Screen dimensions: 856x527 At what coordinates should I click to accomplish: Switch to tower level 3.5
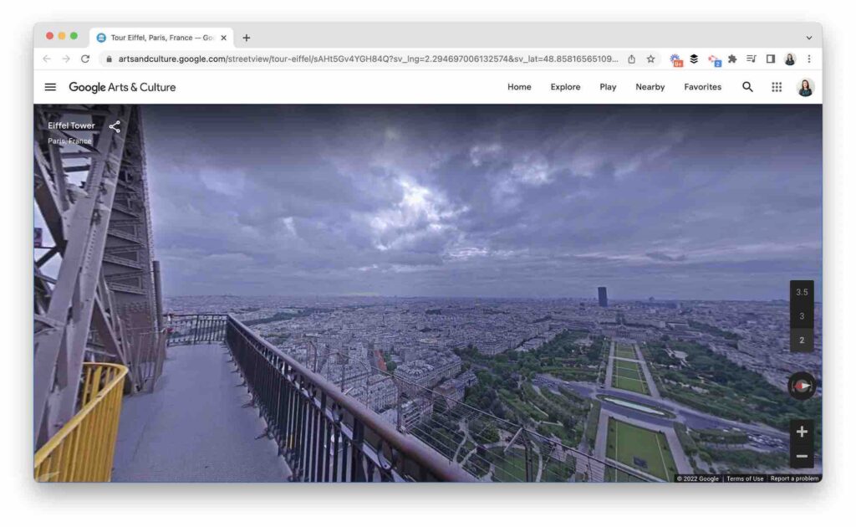pyautogui.click(x=802, y=292)
